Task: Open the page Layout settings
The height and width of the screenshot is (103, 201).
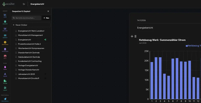Action: 5,88
